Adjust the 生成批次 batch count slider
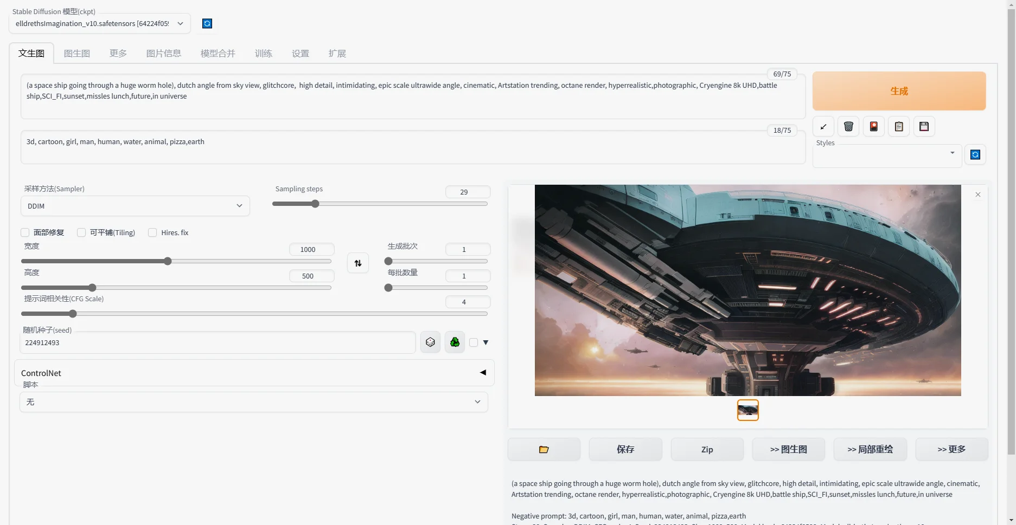1016x525 pixels. 436,261
